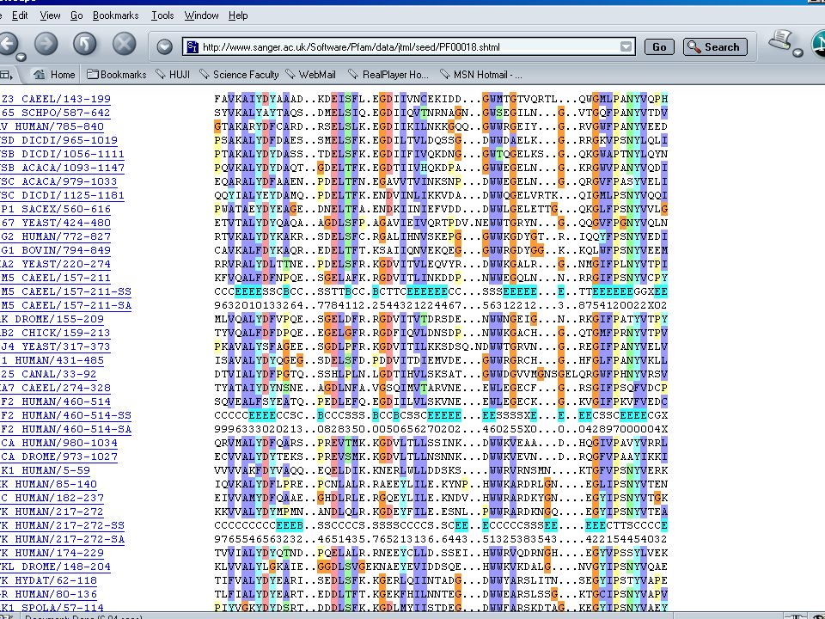825x619 pixels.
Task: Focus the URL address field
Action: (409, 46)
